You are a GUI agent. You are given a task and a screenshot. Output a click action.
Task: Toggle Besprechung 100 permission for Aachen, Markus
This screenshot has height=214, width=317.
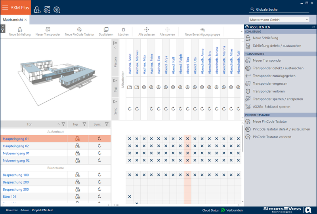tap(137, 175)
